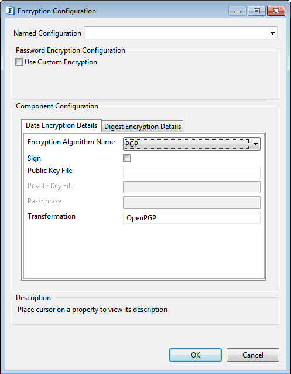
Task: Click the disabled Private Key File field
Action: [x=191, y=187]
